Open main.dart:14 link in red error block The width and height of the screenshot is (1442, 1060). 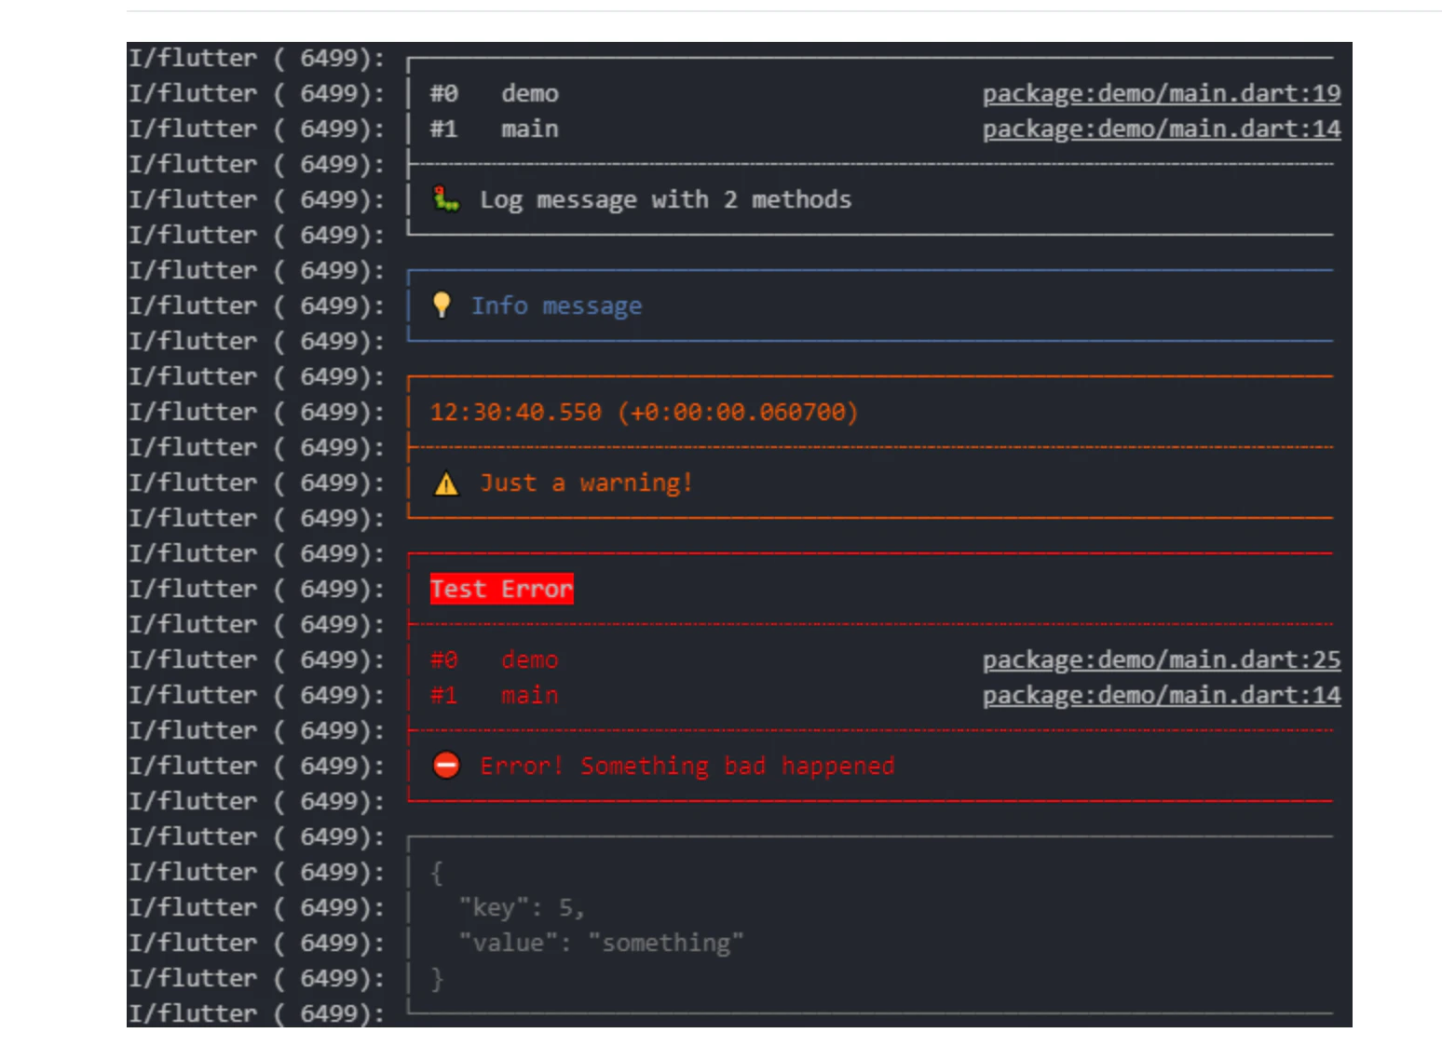click(1162, 696)
